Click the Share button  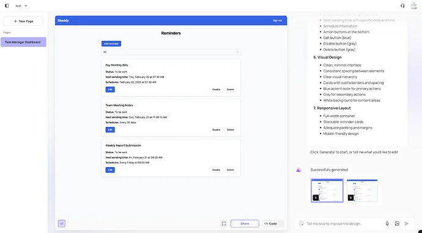coord(245,224)
